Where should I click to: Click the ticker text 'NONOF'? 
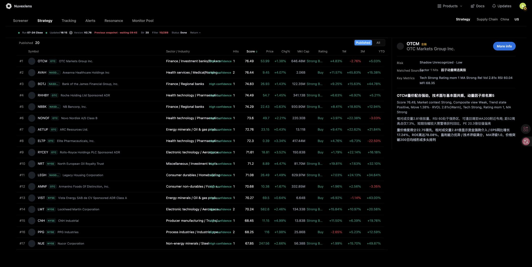tap(43, 118)
